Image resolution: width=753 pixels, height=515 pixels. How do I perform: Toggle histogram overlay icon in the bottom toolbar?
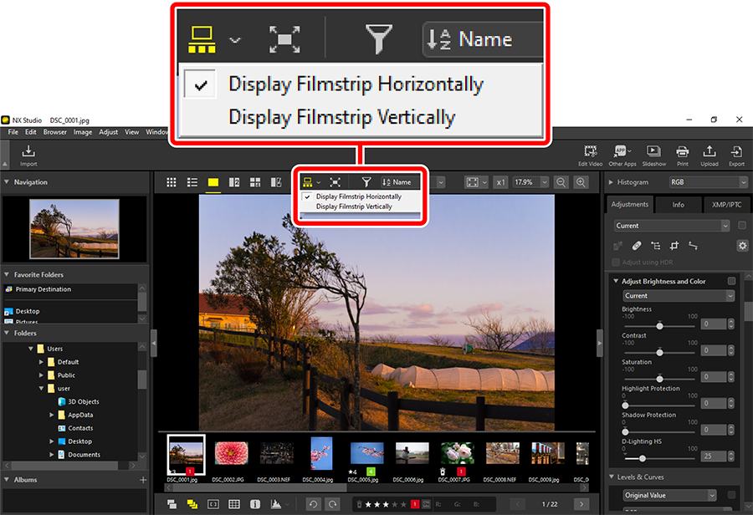[276, 504]
